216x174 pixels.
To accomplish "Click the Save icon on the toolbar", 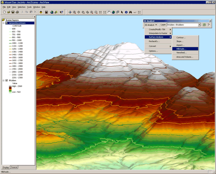I will [13, 12].
